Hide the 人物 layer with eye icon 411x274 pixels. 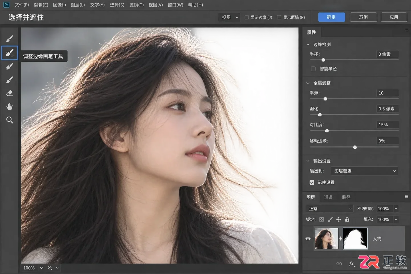(x=308, y=239)
